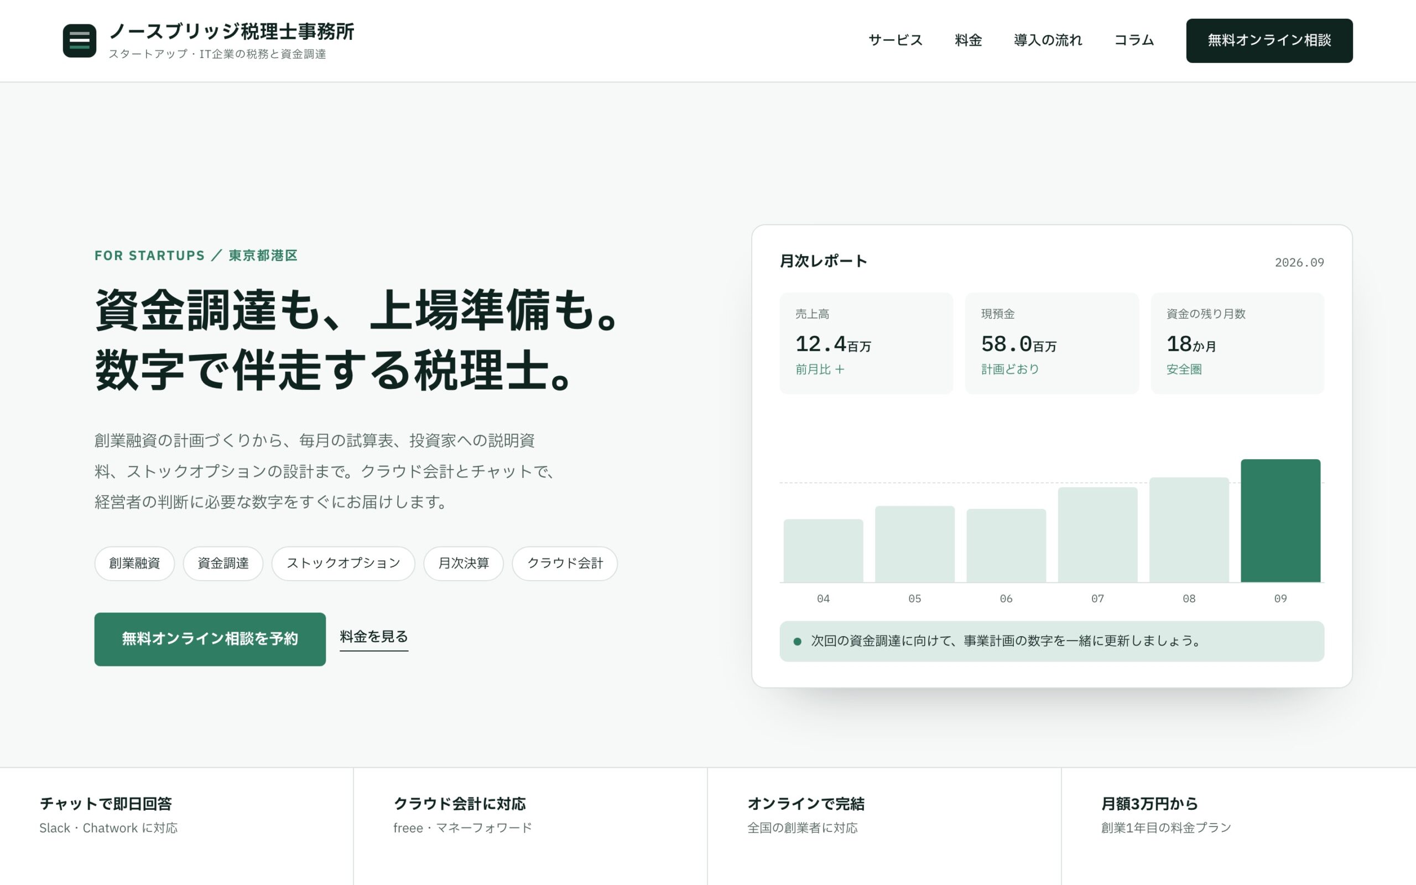Choose the ストックオプション tag pill
The image size is (1416, 885).
[343, 563]
